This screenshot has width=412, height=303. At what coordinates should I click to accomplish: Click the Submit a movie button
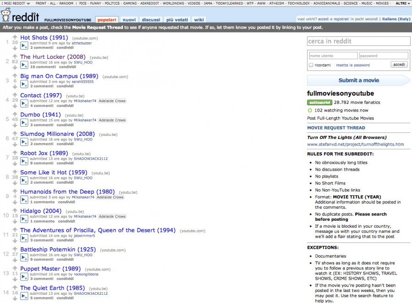(359, 80)
